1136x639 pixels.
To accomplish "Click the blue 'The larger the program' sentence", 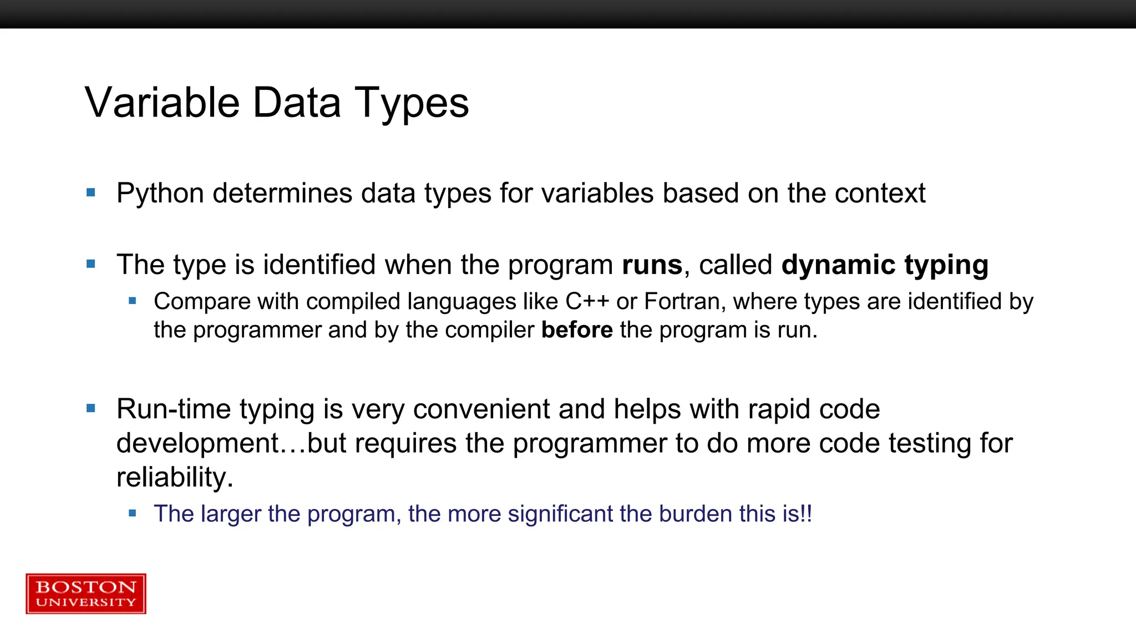I will (x=483, y=514).
